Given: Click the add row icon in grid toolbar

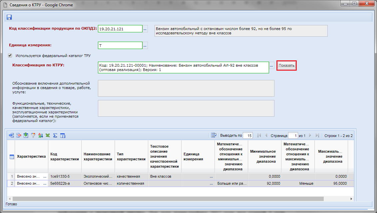Looking at the screenshot, I should point(11,135).
